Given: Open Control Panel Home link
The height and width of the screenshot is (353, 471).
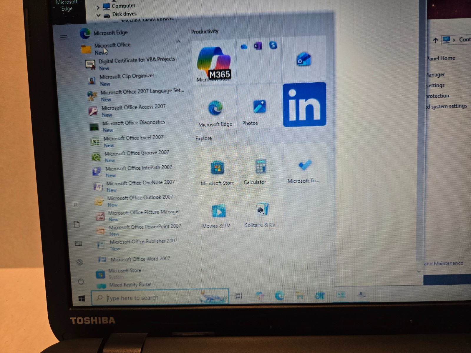Looking at the screenshot, I should 441,58.
